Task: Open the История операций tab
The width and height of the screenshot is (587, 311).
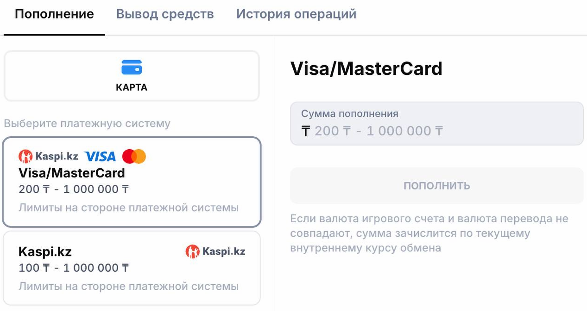Action: tap(296, 14)
